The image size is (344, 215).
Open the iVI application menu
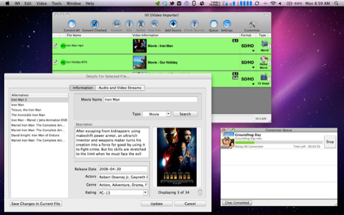pyautogui.click(x=17, y=4)
